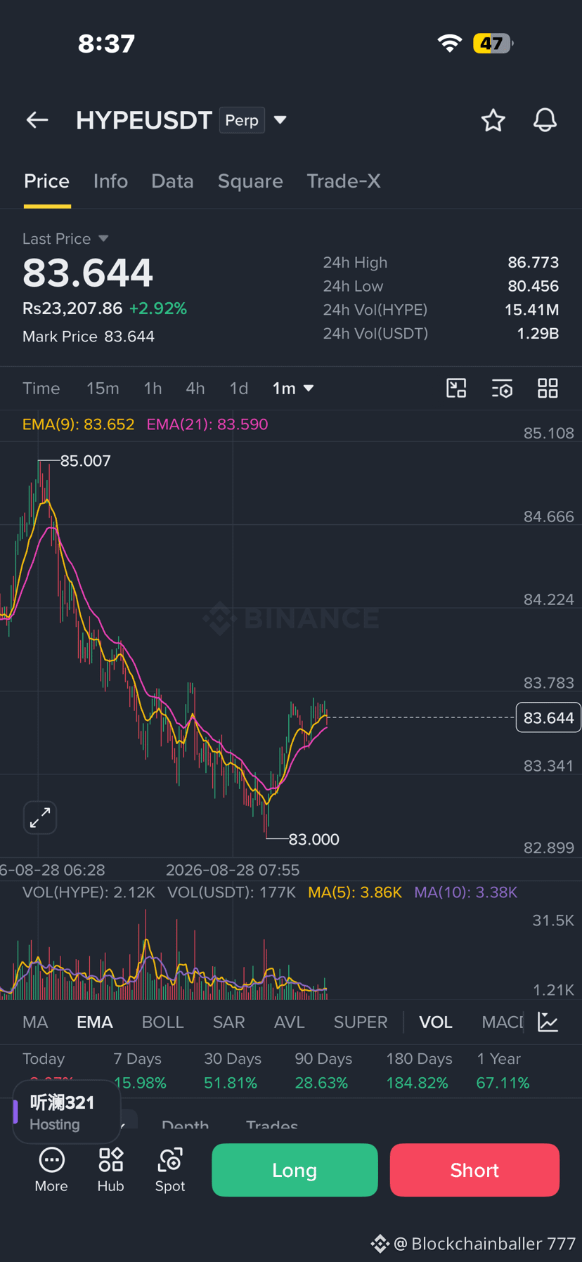582x1262 pixels.
Task: Tap the 24h High value 86.773
Action: pos(533,262)
